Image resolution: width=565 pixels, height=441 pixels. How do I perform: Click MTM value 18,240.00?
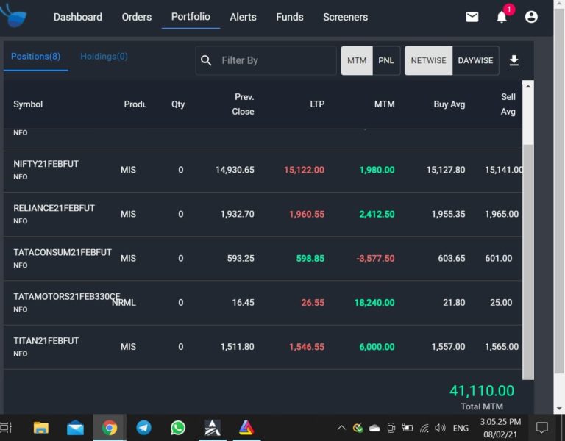(x=374, y=302)
